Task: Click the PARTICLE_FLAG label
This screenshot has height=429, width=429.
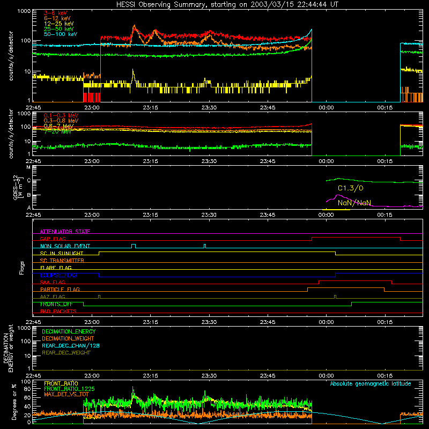Action: coord(60,289)
